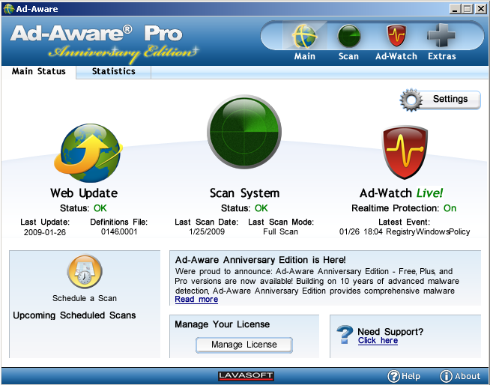Viewport: 490px width, 385px height.
Task: Switch to the Main Status tab
Action: 39,72
